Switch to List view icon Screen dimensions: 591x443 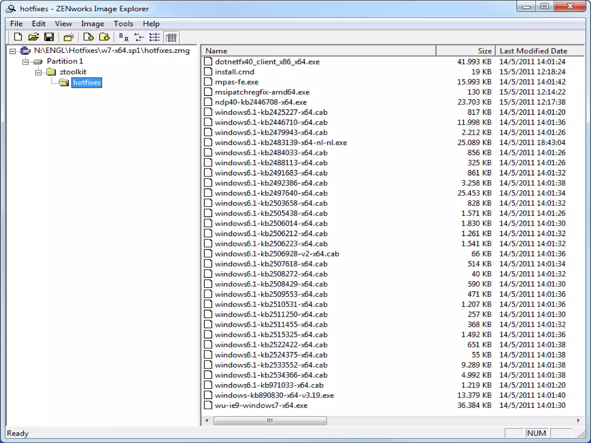[155, 37]
